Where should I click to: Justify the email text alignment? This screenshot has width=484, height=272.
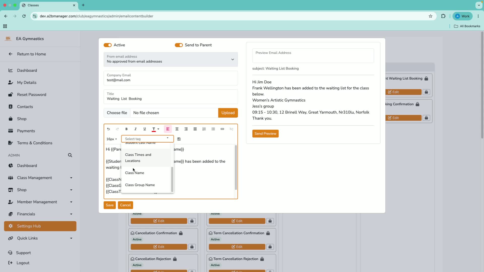(195, 129)
